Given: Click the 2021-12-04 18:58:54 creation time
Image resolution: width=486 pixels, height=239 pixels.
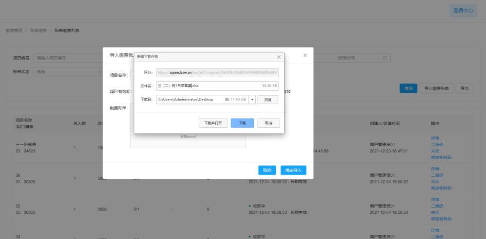Looking at the screenshot, I should [389, 213].
